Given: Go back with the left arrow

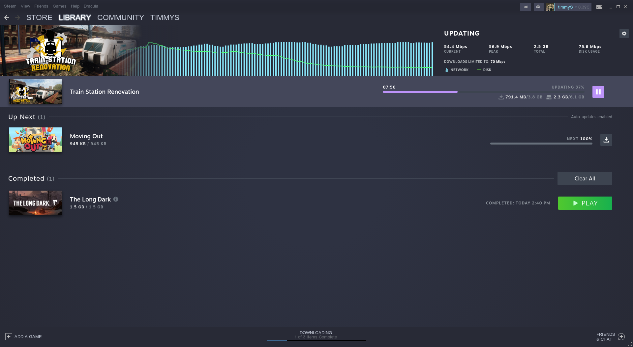Looking at the screenshot, I should 7,17.
